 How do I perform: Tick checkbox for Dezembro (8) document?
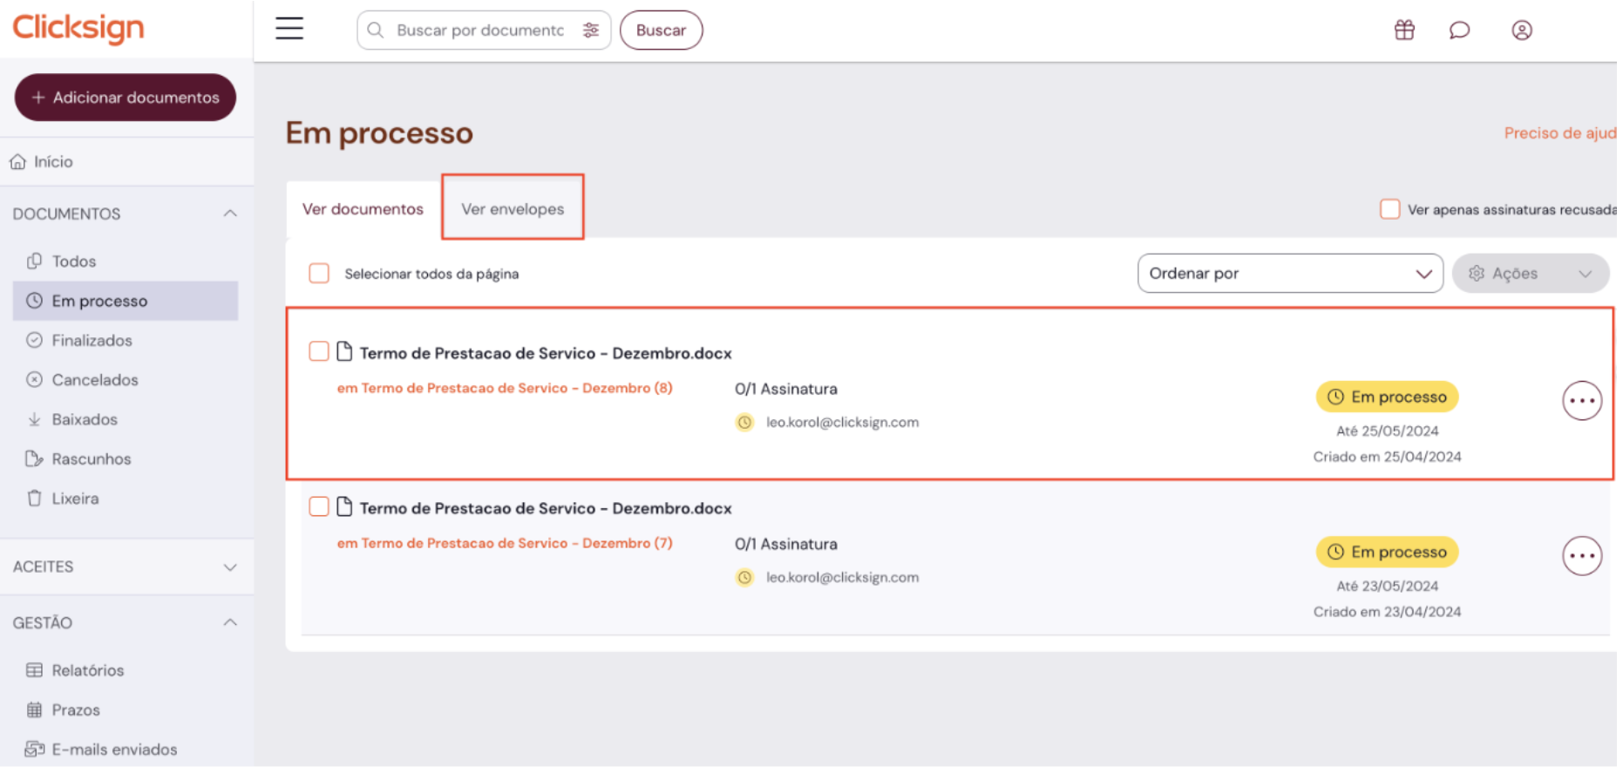(x=319, y=351)
